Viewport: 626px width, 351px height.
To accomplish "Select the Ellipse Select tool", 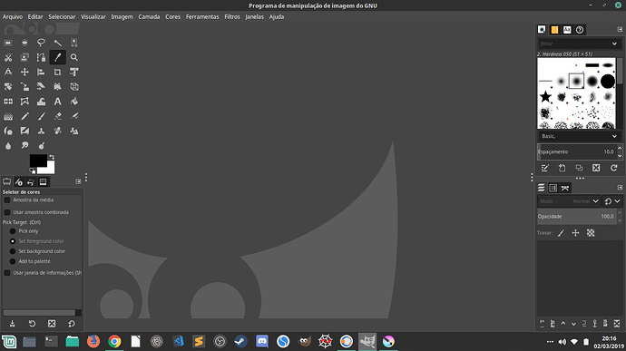I will click(24, 43).
